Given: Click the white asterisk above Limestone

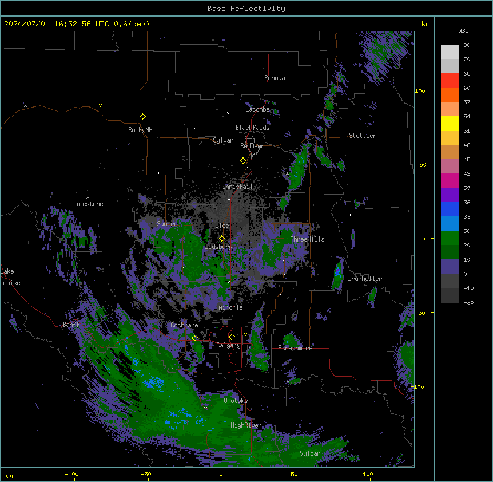Looking at the screenshot, I should (88, 198).
